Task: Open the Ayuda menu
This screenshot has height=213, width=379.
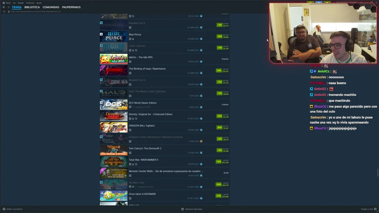Action: click(x=39, y=3)
